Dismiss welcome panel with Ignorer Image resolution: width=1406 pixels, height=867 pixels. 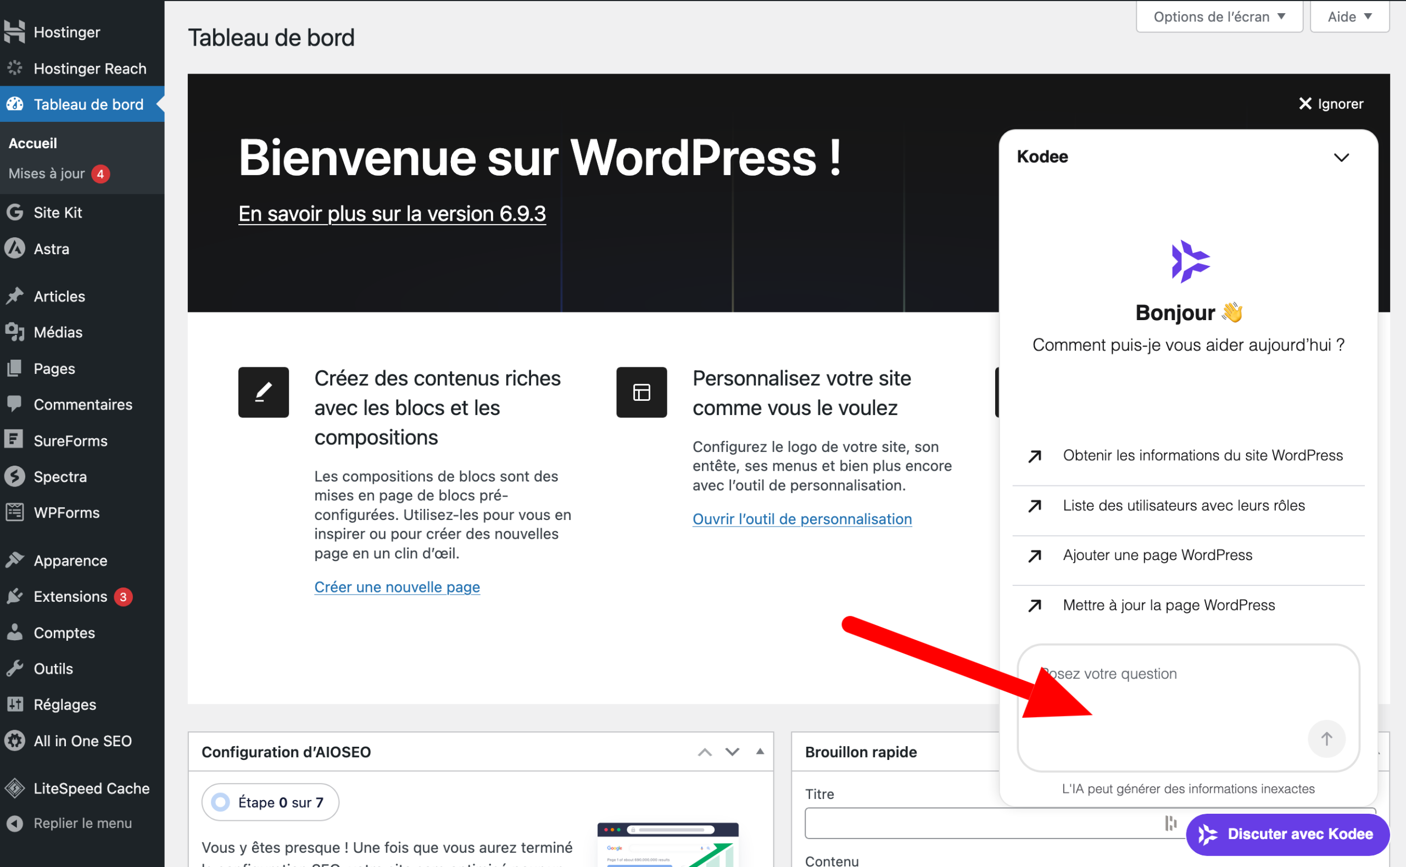1330,104
